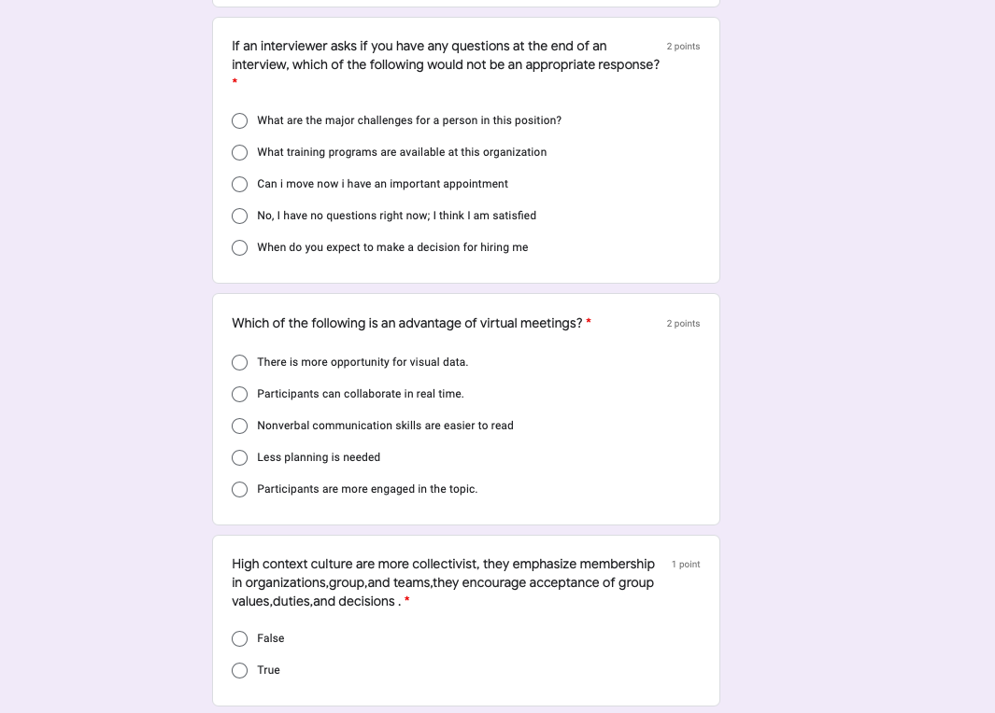Click the virtual meetings question title
Image resolution: width=995 pixels, height=713 pixels.
(x=406, y=323)
